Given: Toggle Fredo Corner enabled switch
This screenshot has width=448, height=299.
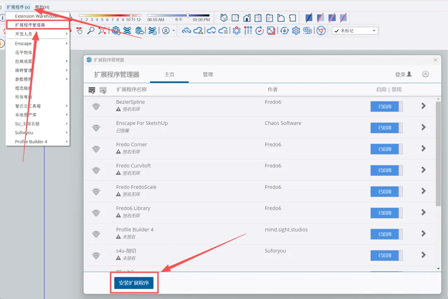Looking at the screenshot, I should click(386, 149).
